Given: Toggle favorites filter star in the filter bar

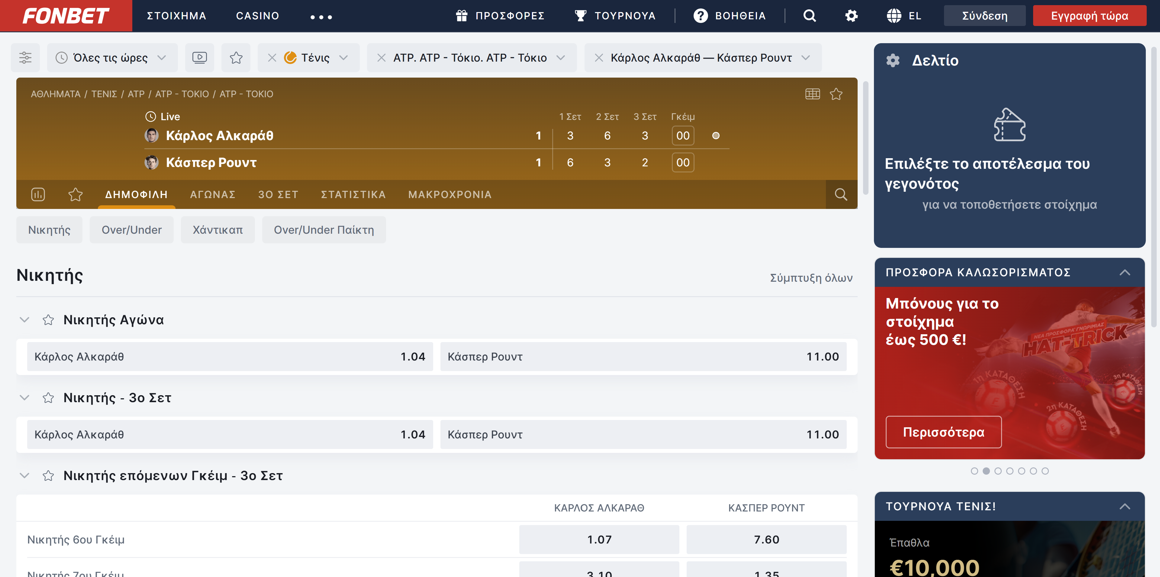Looking at the screenshot, I should click(x=236, y=58).
